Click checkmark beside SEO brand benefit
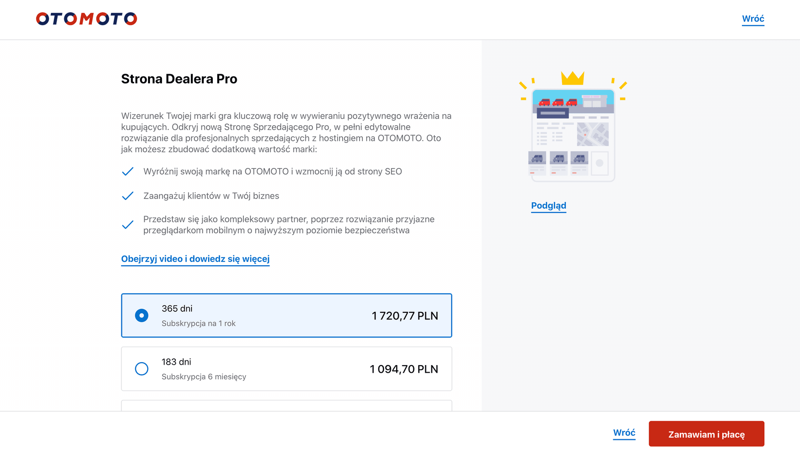The height and width of the screenshot is (456, 800). tap(128, 172)
